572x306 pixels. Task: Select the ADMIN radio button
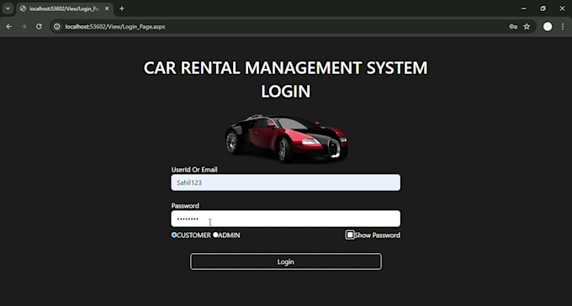[215, 235]
